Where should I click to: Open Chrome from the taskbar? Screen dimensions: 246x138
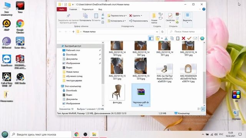tap(76, 135)
